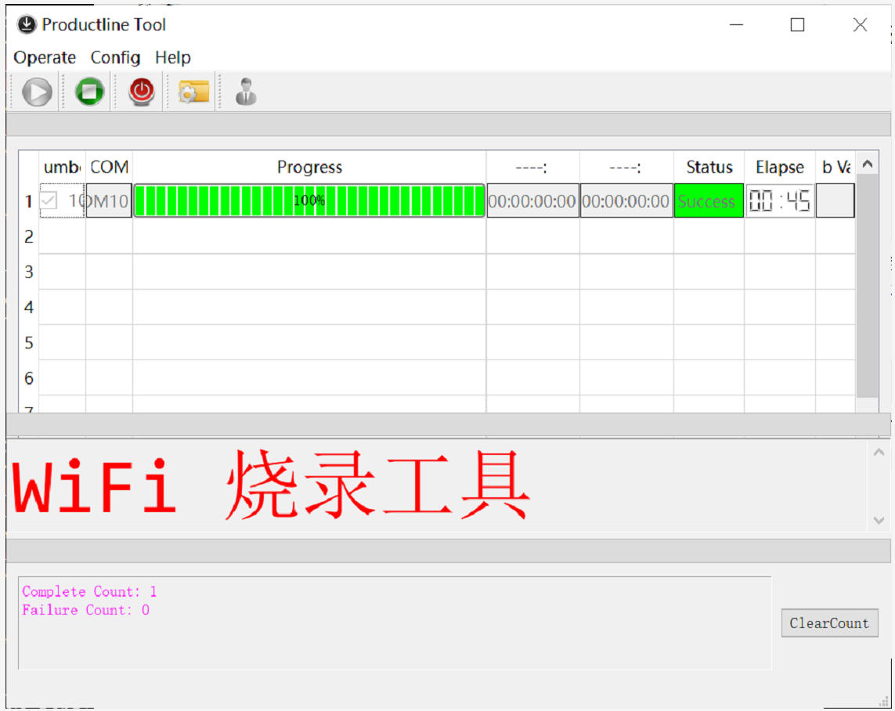The height and width of the screenshot is (711, 895).
Task: Click the Elapse timer showing 00:45
Action: 779,201
